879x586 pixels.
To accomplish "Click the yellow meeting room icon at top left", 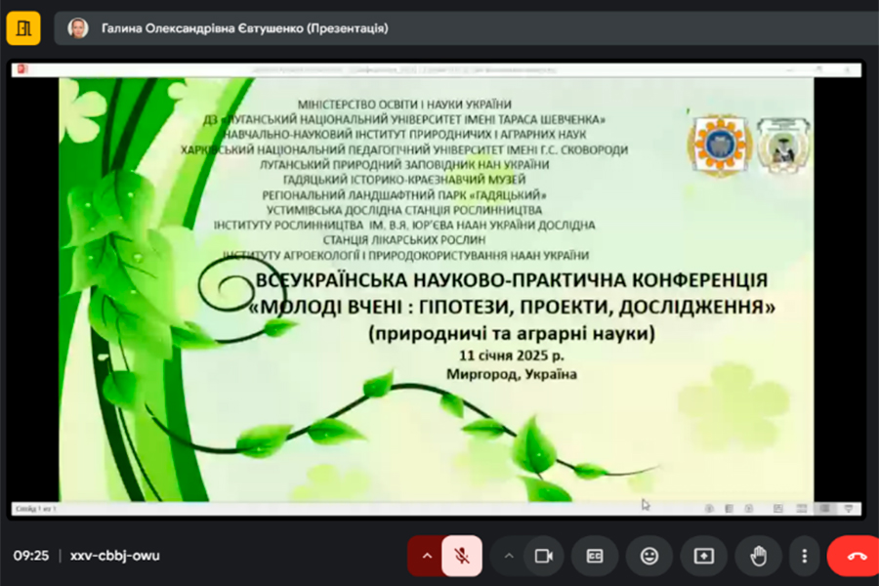I will tap(23, 28).
